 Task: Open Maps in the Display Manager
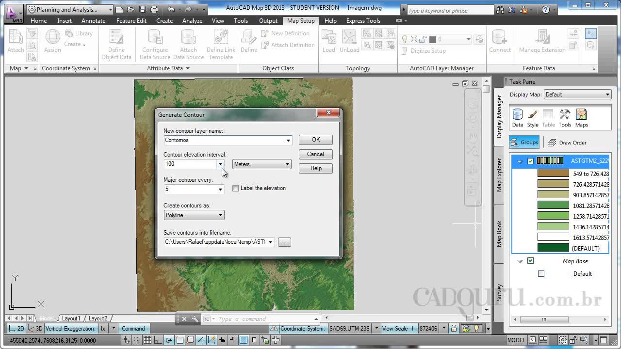(x=582, y=118)
